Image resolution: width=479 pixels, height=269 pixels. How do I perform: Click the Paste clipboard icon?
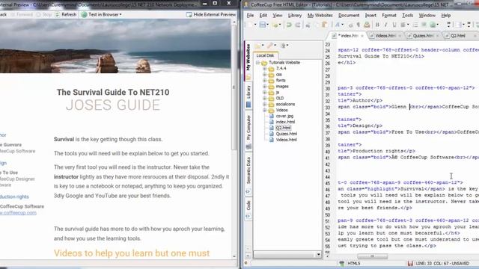[324, 25]
